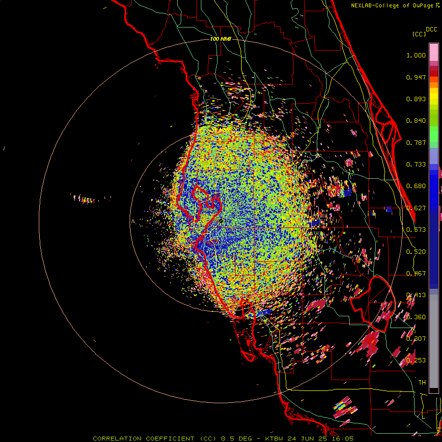This screenshot has width=442, height=442.
Task: Pick the pink band of the CC color scale
Action: click(x=434, y=53)
